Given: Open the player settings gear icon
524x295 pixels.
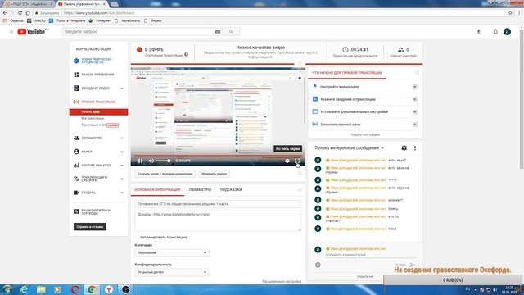Looking at the screenshot, I should coord(287,161).
